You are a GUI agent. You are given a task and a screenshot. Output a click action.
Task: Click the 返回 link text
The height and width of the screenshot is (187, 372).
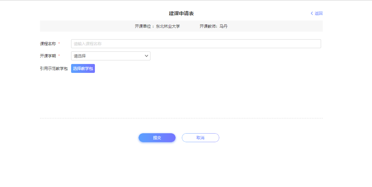318,14
